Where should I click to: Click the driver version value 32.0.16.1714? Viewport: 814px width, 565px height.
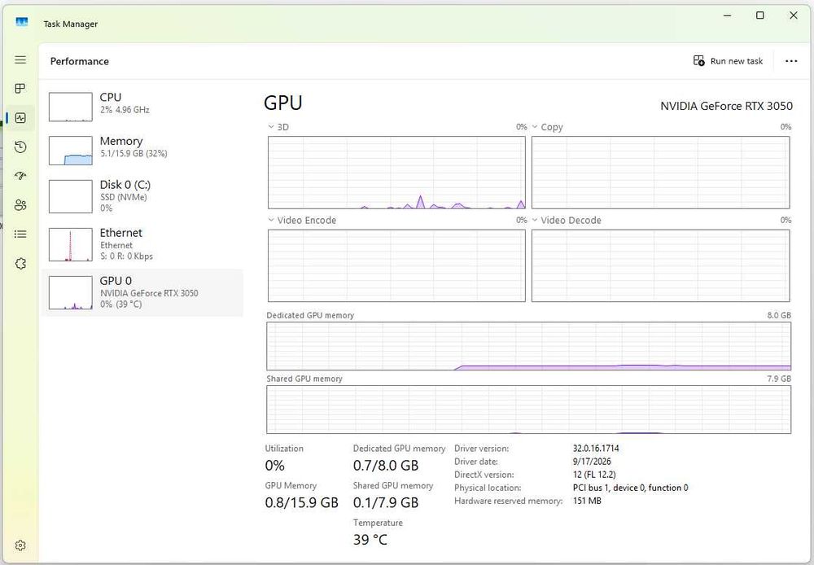tap(596, 448)
